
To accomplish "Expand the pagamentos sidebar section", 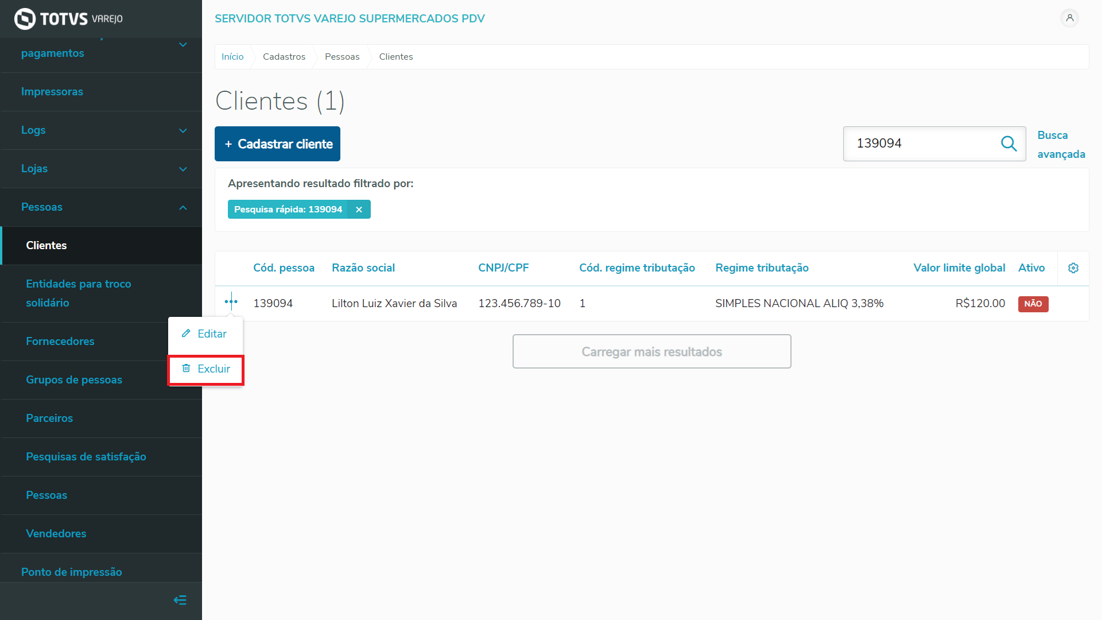I will coord(183,45).
